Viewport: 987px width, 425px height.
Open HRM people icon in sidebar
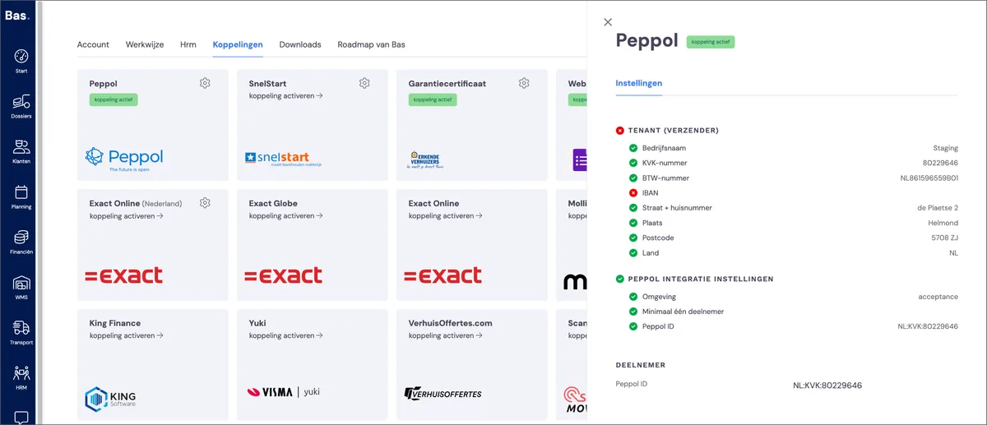click(x=21, y=373)
